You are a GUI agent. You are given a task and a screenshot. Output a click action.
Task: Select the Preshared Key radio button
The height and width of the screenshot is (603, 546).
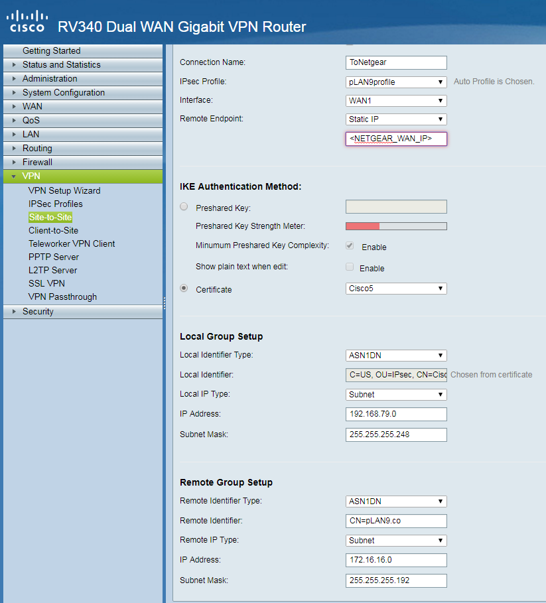point(184,207)
